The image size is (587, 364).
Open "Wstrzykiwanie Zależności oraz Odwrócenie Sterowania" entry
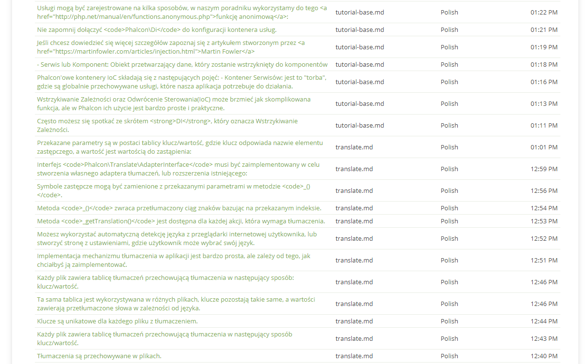point(174,103)
